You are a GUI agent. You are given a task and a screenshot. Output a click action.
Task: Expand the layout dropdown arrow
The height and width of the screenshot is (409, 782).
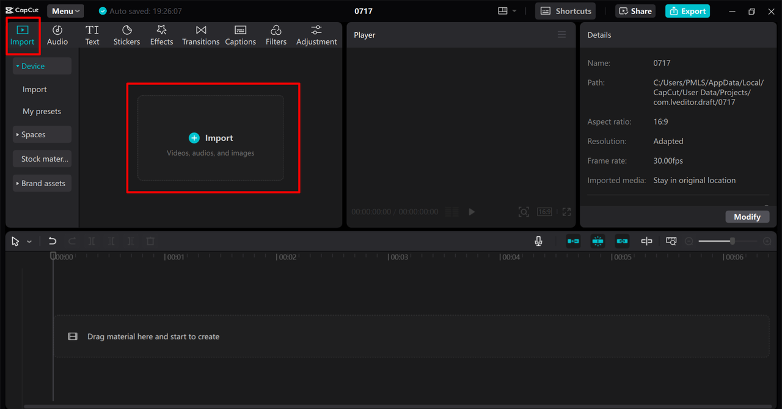514,11
